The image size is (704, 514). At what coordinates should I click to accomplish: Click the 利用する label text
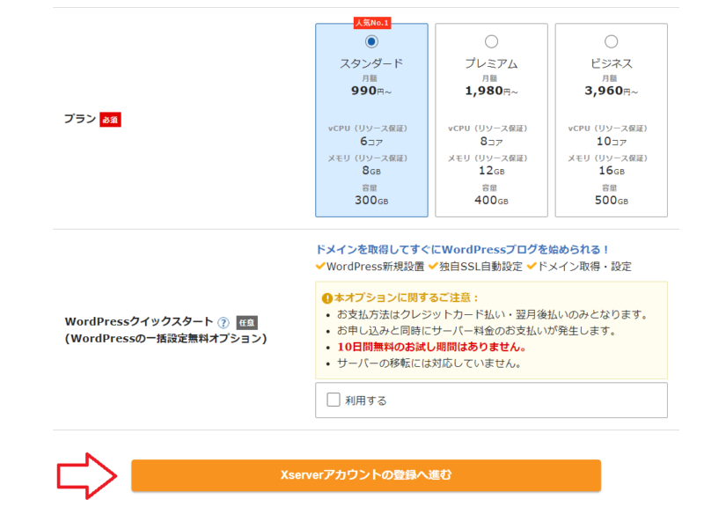point(365,400)
